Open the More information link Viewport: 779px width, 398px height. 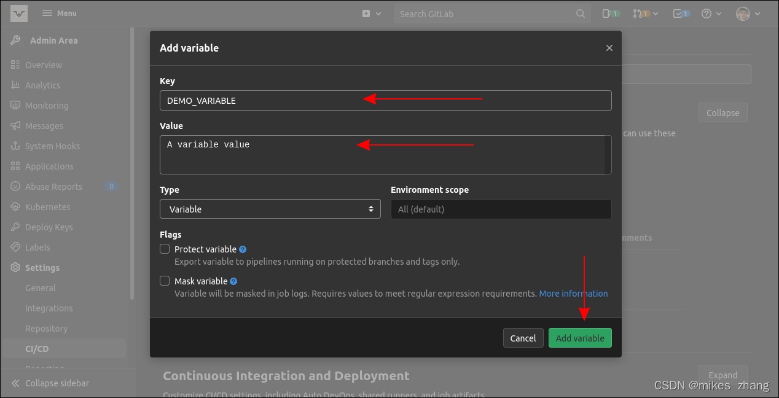coord(573,294)
